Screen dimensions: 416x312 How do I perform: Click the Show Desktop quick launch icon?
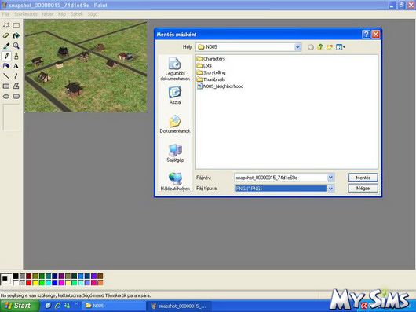[48, 306]
